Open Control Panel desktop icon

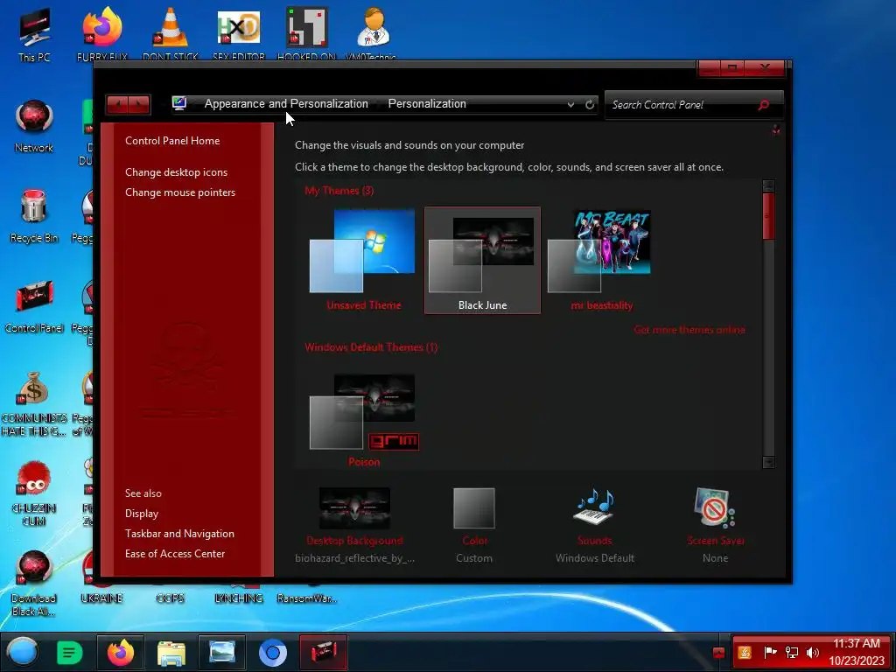[34, 305]
